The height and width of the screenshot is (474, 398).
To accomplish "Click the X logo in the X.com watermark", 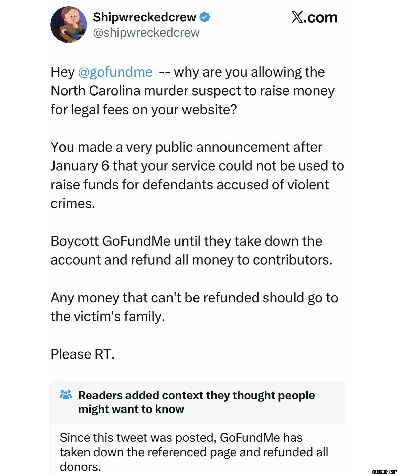I will (x=297, y=17).
